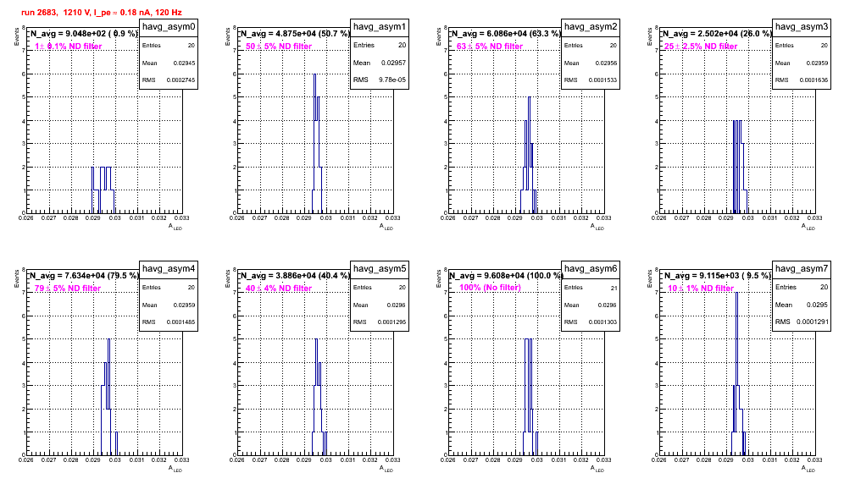Click the 10± 1% ND filter label
Image resolution: width=844 pixels, height=484 pixels.
point(701,289)
